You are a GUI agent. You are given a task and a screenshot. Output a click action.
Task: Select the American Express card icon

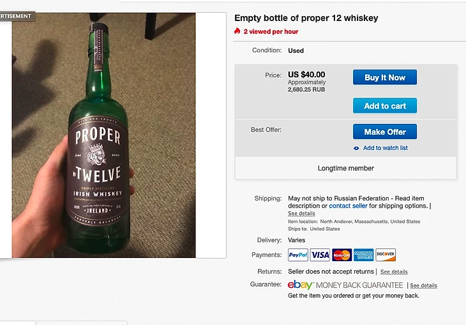click(363, 255)
